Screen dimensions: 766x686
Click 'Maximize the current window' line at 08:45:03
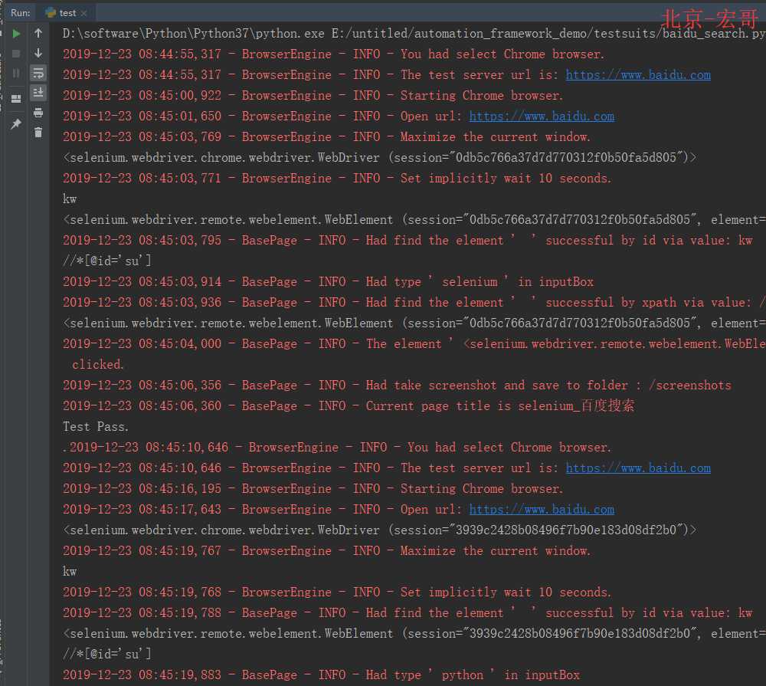tap(326, 137)
